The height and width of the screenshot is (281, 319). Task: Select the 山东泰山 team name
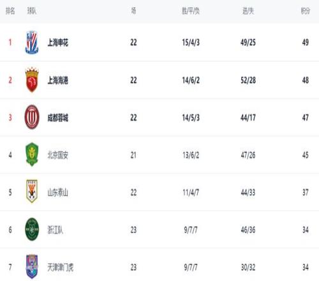coord(58,193)
